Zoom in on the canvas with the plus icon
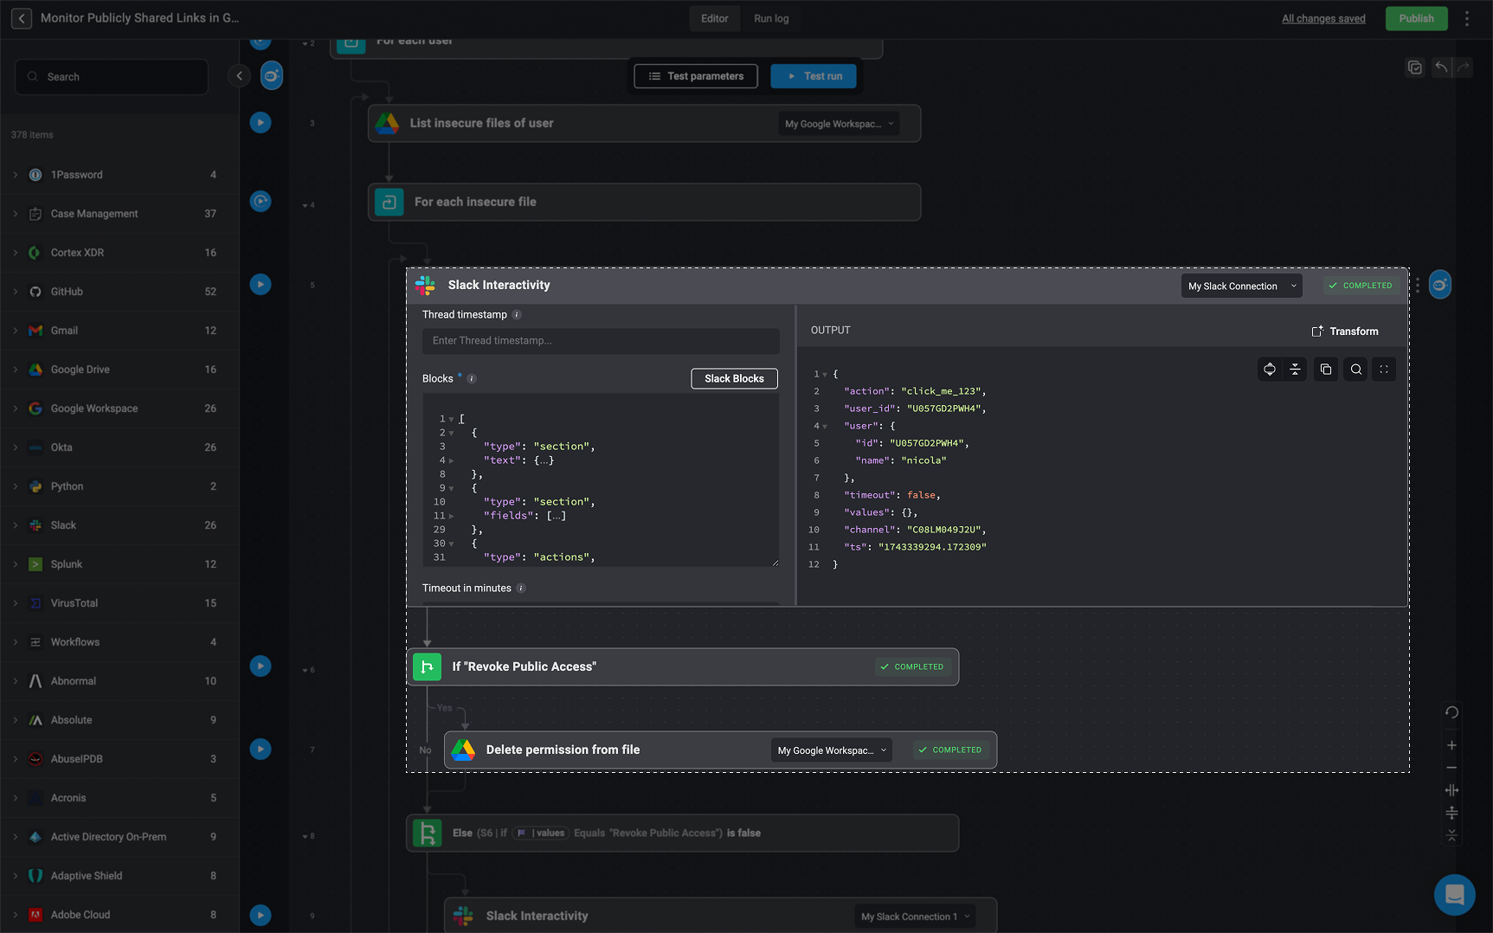Screen dimensions: 1493x933 pyautogui.click(x=1451, y=745)
